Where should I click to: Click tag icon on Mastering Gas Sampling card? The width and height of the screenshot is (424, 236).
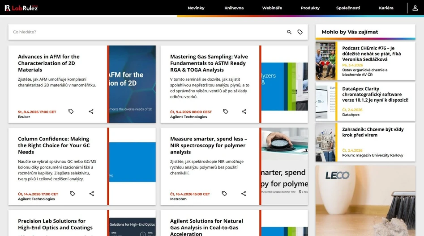tap(226, 112)
